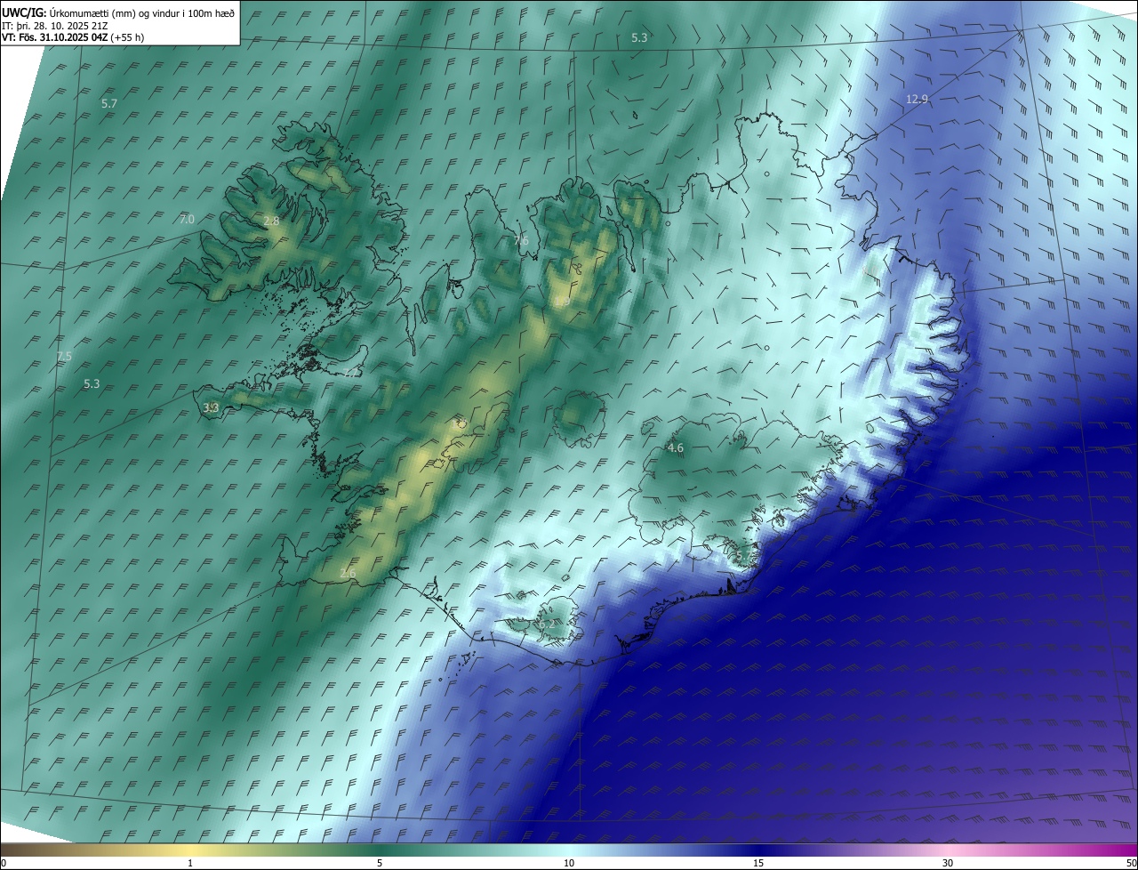Click the 6.2 value on the south coast glacier
The height and width of the screenshot is (870, 1138).
point(546,624)
